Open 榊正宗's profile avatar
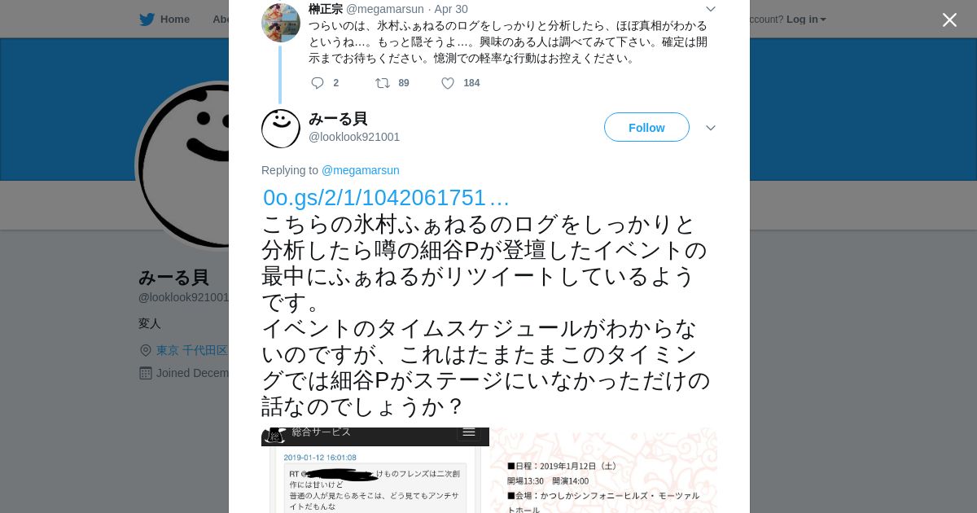Screen dimensions: 977x513 pyautogui.click(x=281, y=23)
